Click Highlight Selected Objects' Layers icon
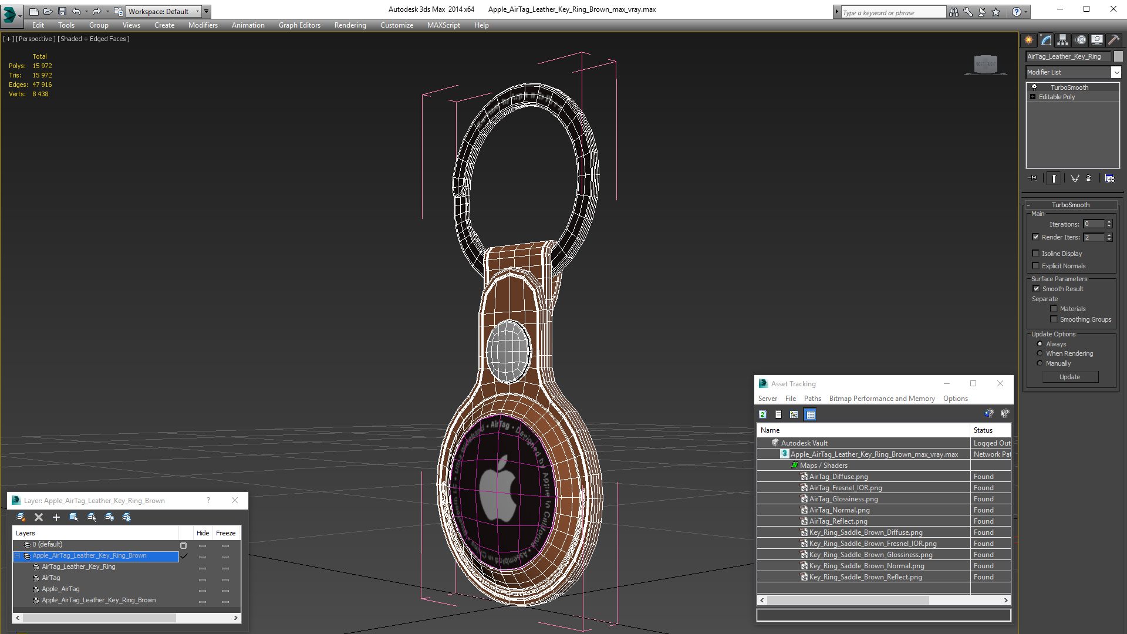The height and width of the screenshot is (634, 1127). (92, 517)
